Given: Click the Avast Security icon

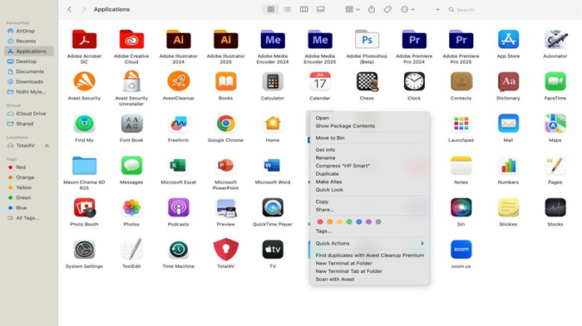Looking at the screenshot, I should 84,81.
